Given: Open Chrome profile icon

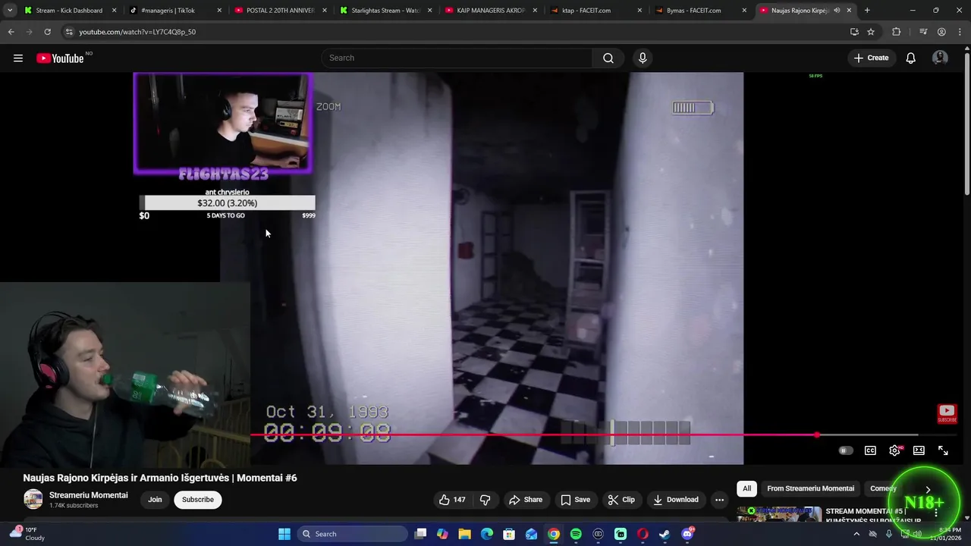Looking at the screenshot, I should [941, 32].
